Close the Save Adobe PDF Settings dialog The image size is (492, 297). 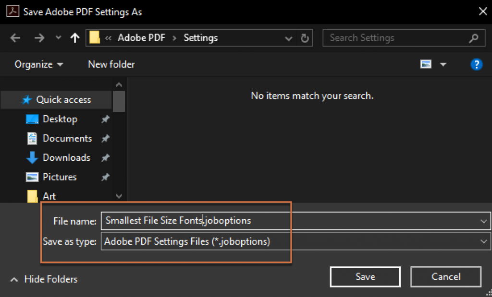pyautogui.click(x=483, y=12)
